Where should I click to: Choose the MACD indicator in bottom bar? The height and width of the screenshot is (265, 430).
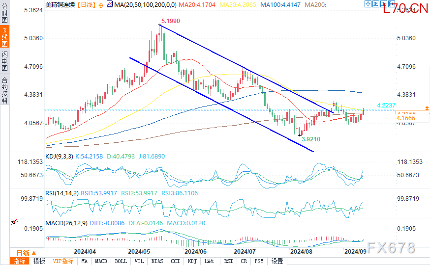(x=101, y=261)
